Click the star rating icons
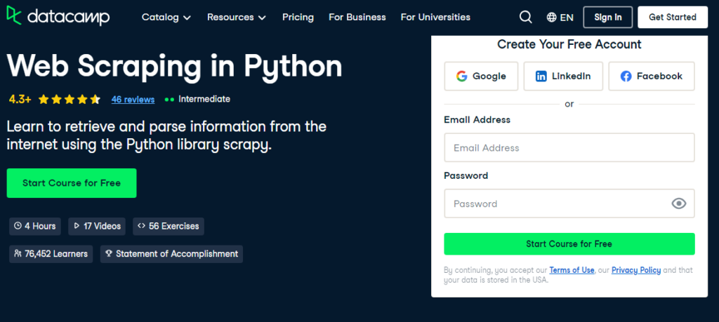This screenshot has width=719, height=322. tap(70, 100)
